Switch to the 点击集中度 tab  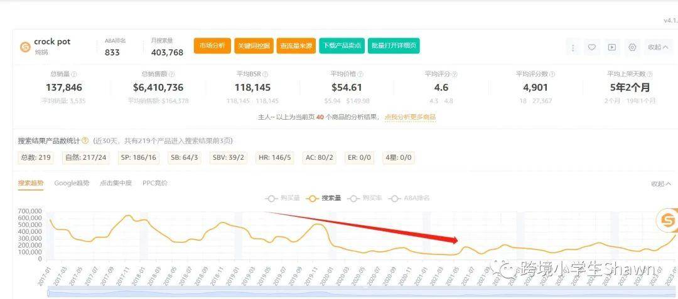116,183
